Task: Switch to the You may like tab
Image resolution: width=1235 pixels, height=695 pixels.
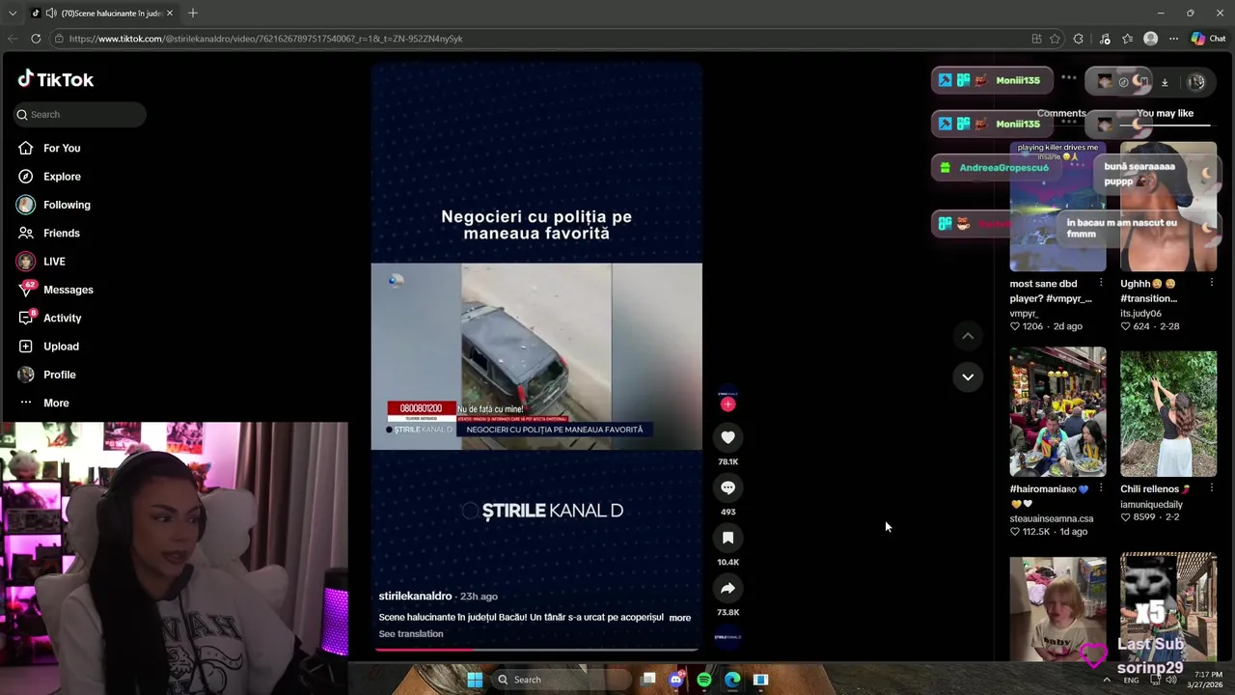Action: coord(1165,113)
